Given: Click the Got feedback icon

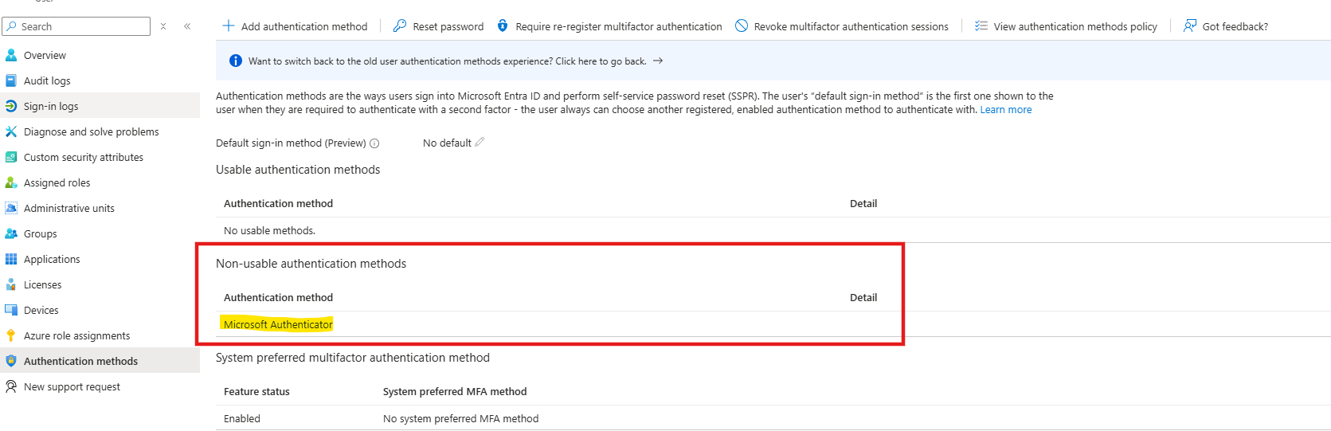Looking at the screenshot, I should coord(1190,25).
